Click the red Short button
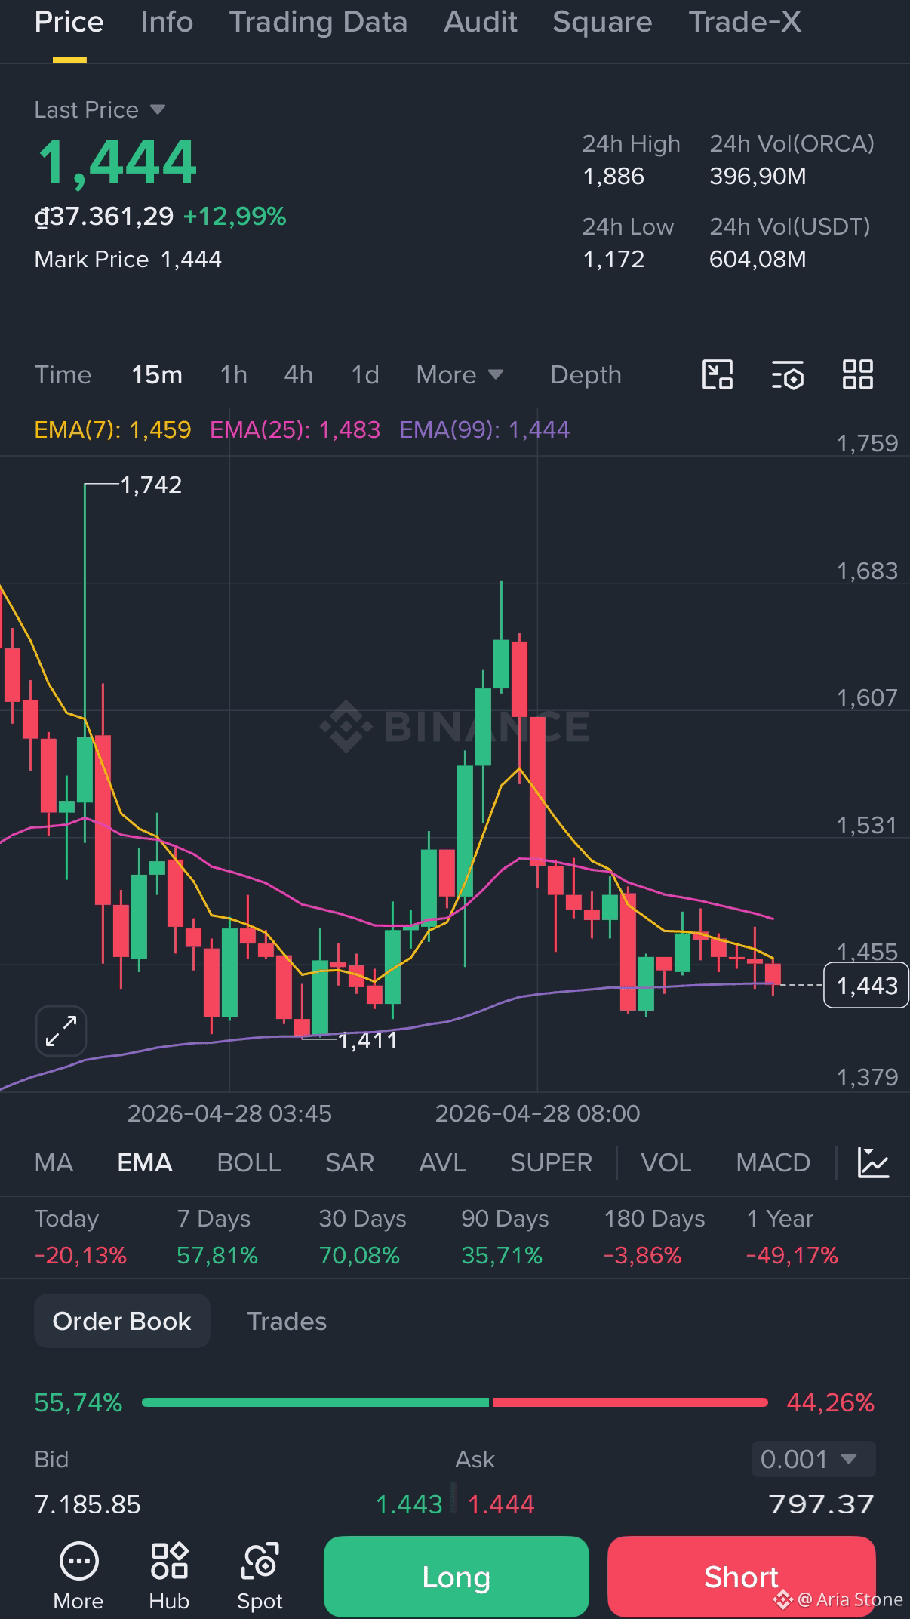910x1619 pixels. click(742, 1577)
